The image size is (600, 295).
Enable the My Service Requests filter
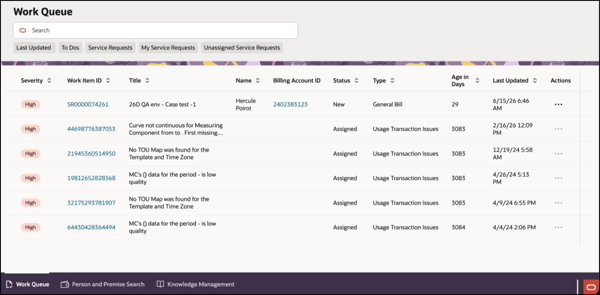click(x=168, y=48)
